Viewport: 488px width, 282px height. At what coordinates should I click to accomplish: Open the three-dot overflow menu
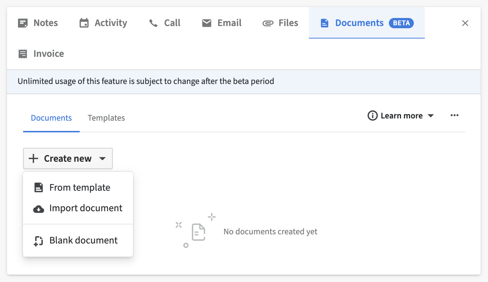[455, 115]
